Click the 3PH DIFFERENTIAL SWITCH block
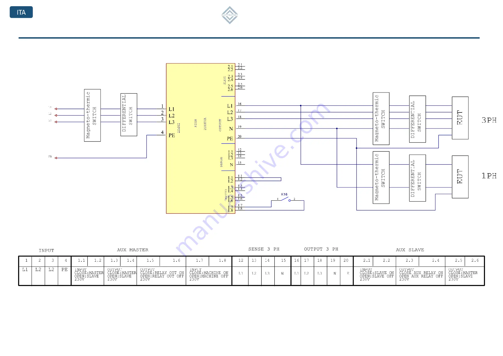Image resolution: width=503 pixels, height=356 pixels. coord(417,119)
